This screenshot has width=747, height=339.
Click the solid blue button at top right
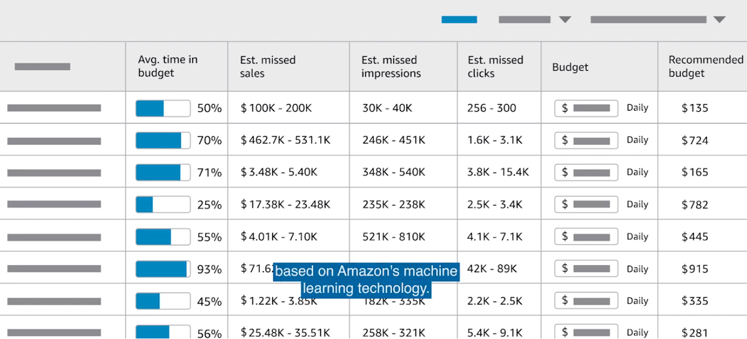[459, 19]
